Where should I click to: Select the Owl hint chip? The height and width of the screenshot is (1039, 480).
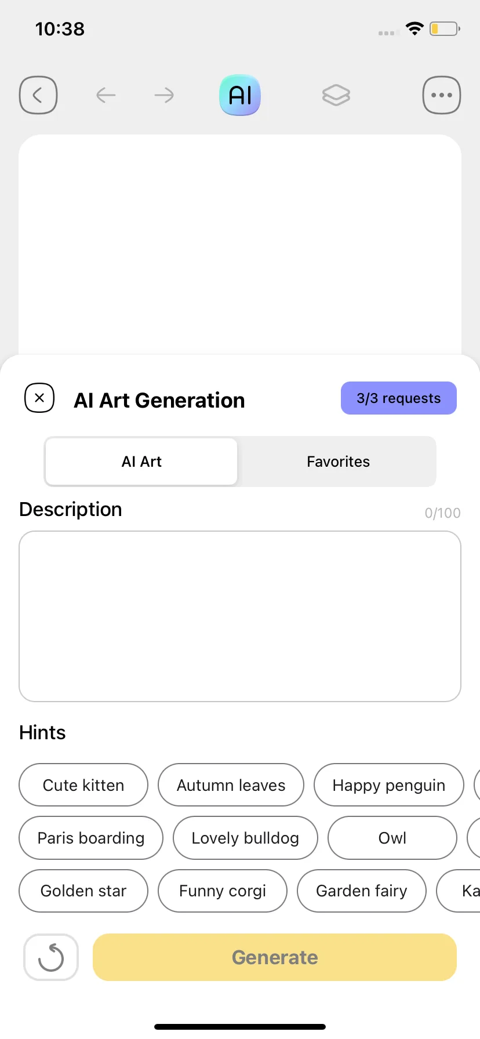coord(392,838)
